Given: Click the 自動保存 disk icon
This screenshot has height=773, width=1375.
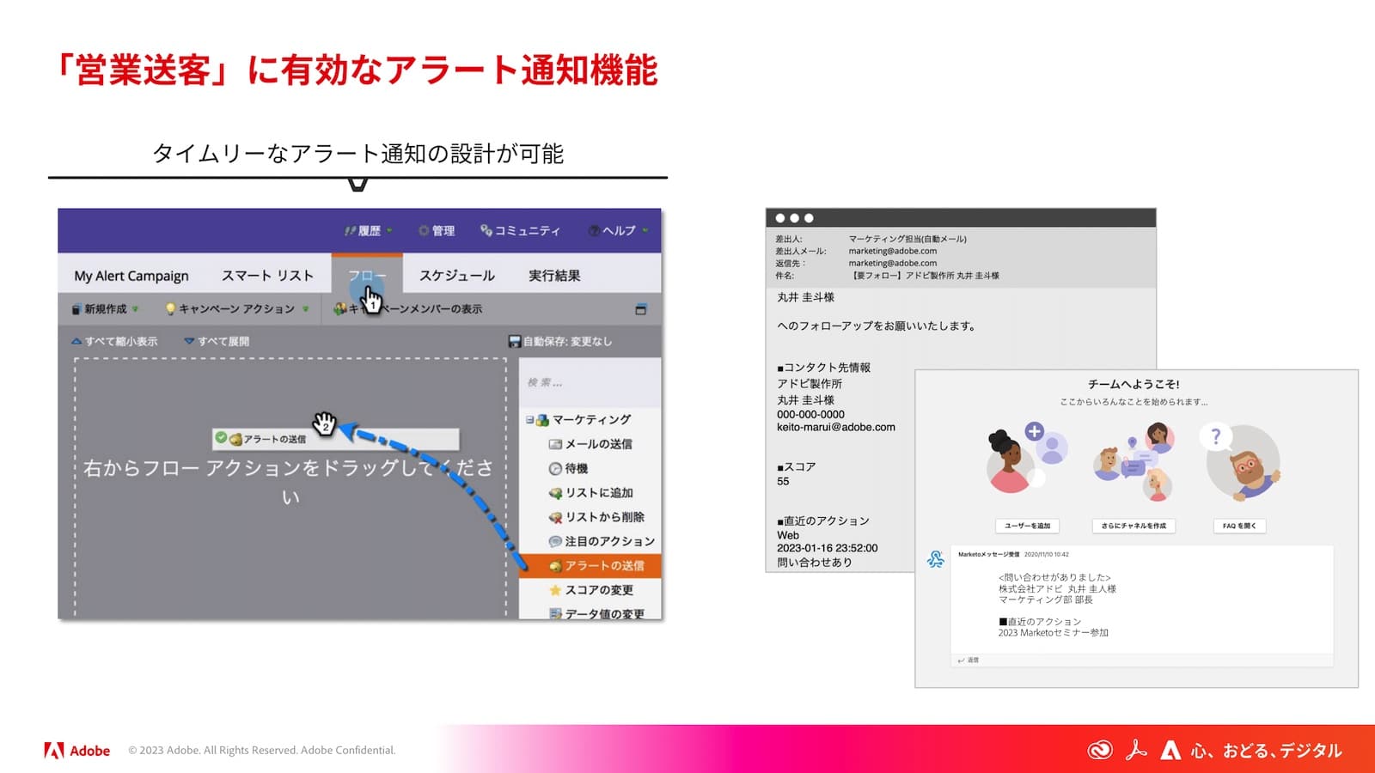Looking at the screenshot, I should coord(513,340).
